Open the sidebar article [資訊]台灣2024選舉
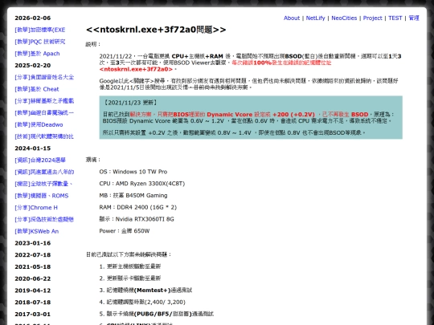 click(x=40, y=160)
